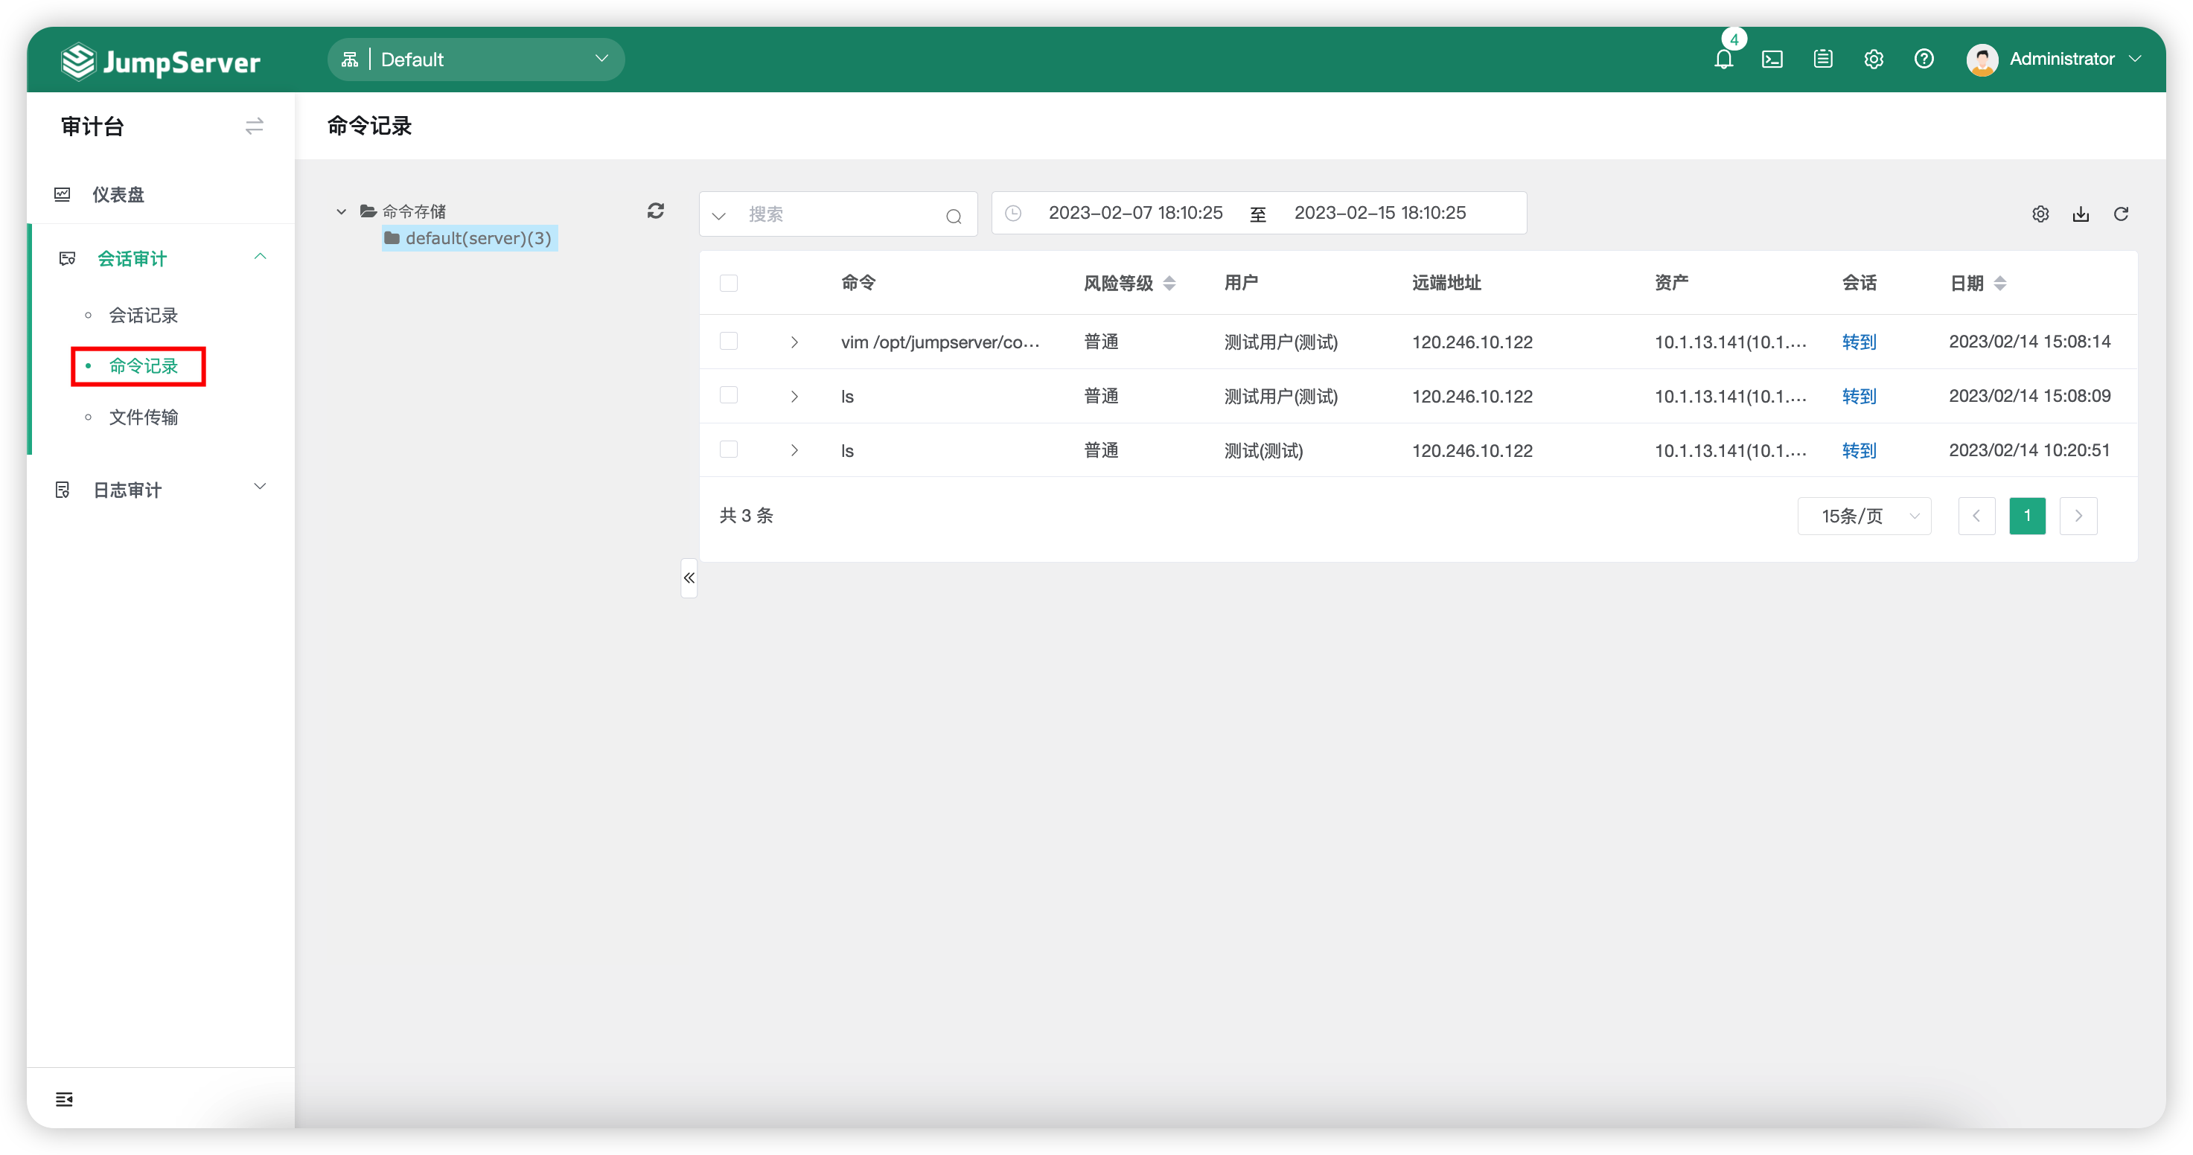Screen dimensions: 2193x1155
Task: Refresh the command storage tree
Action: (x=656, y=210)
